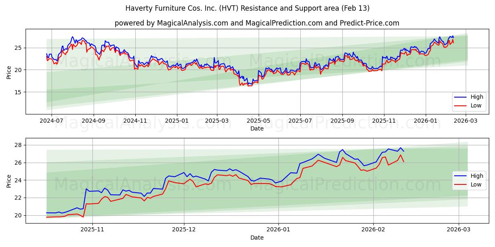Click the top chart 'Price' axis label
Image resolution: width=495 pixels, height=247 pixels.
point(9,72)
